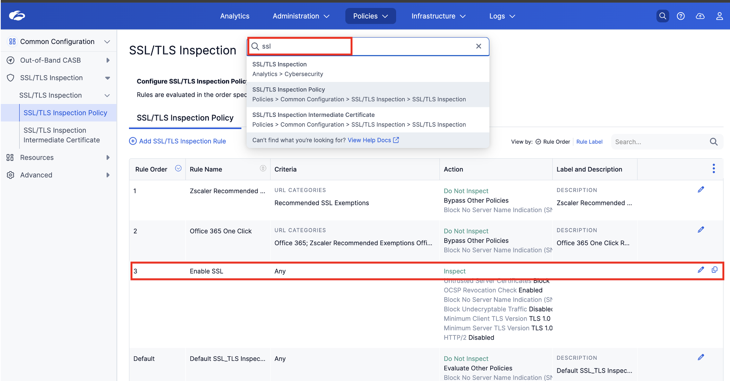The width and height of the screenshot is (730, 381).
Task: Edit the Office 365 One Click rule
Action: click(701, 230)
